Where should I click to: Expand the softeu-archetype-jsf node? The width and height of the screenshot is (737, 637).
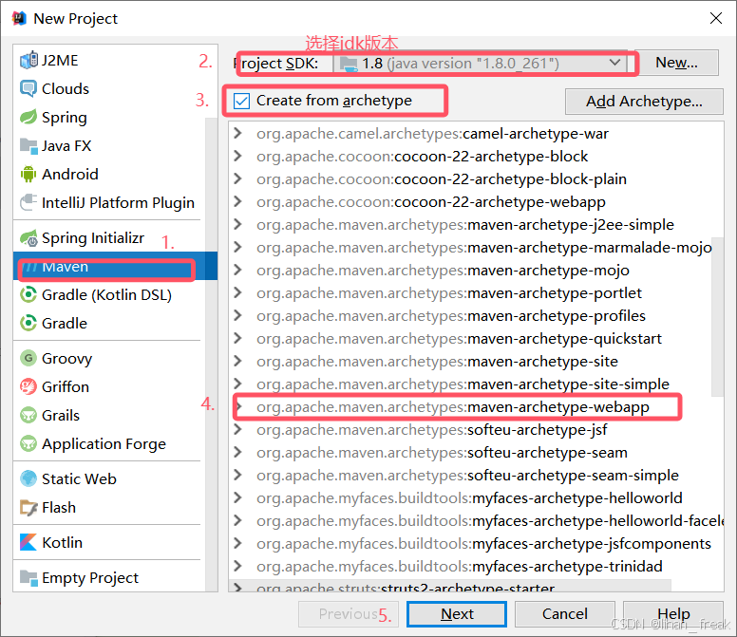237,429
